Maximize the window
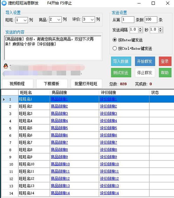The image size is (174, 198). tap(153, 3)
